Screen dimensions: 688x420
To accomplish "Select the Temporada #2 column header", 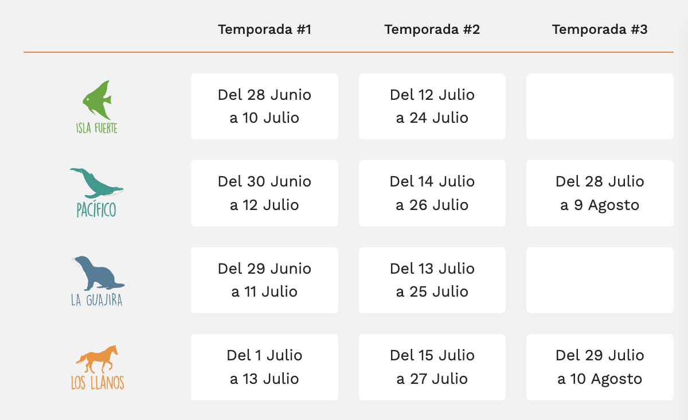I will click(x=432, y=29).
